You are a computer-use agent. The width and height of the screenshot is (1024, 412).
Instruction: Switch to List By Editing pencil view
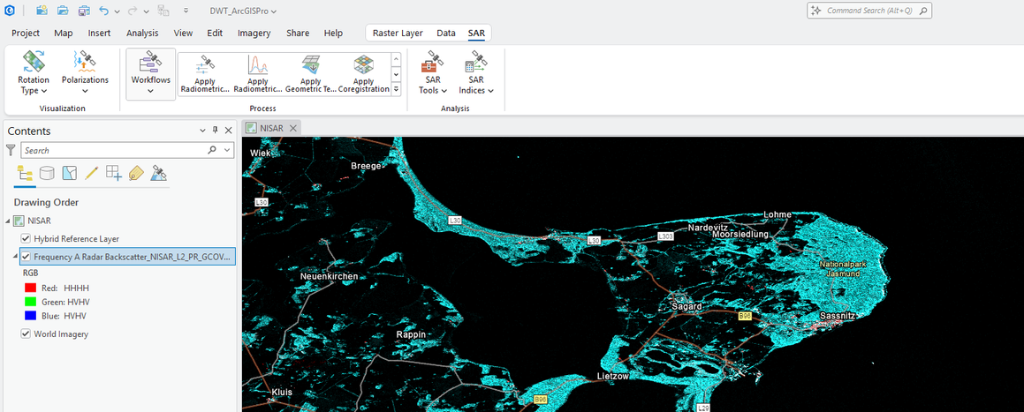coord(91,173)
